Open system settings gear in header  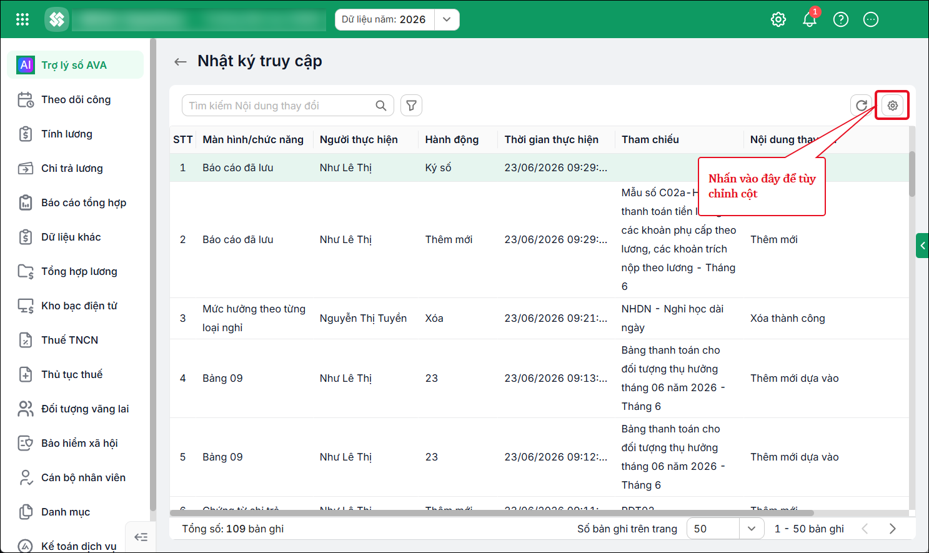point(778,19)
